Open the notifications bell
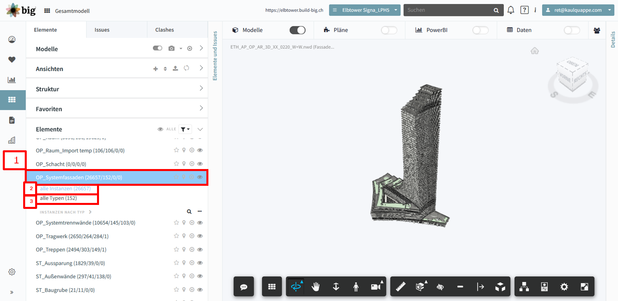 coord(511,10)
